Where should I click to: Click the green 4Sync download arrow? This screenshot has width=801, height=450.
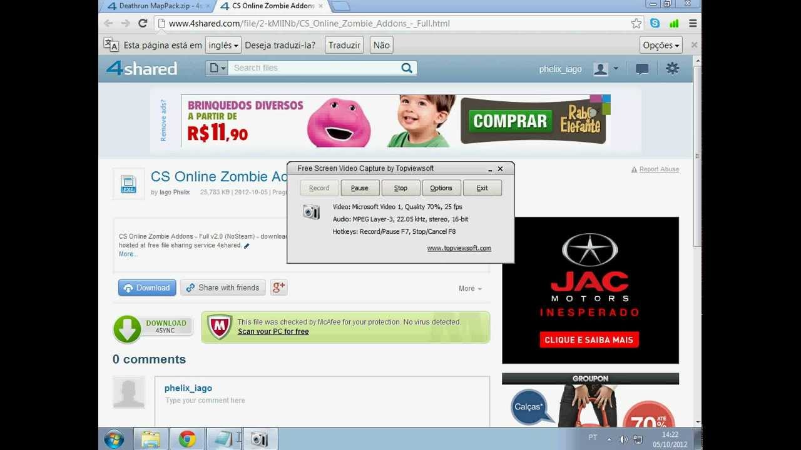click(127, 329)
